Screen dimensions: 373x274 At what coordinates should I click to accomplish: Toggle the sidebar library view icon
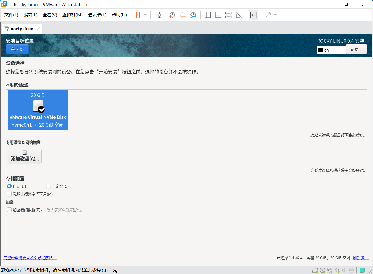(208, 15)
